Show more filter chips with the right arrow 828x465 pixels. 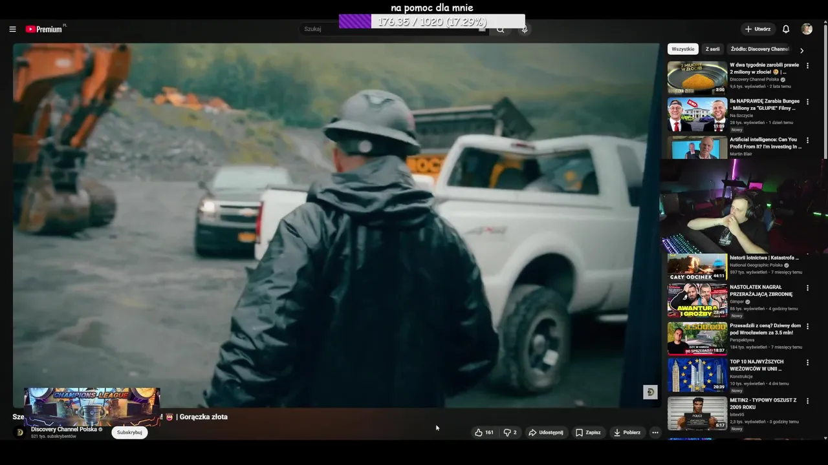coord(801,50)
